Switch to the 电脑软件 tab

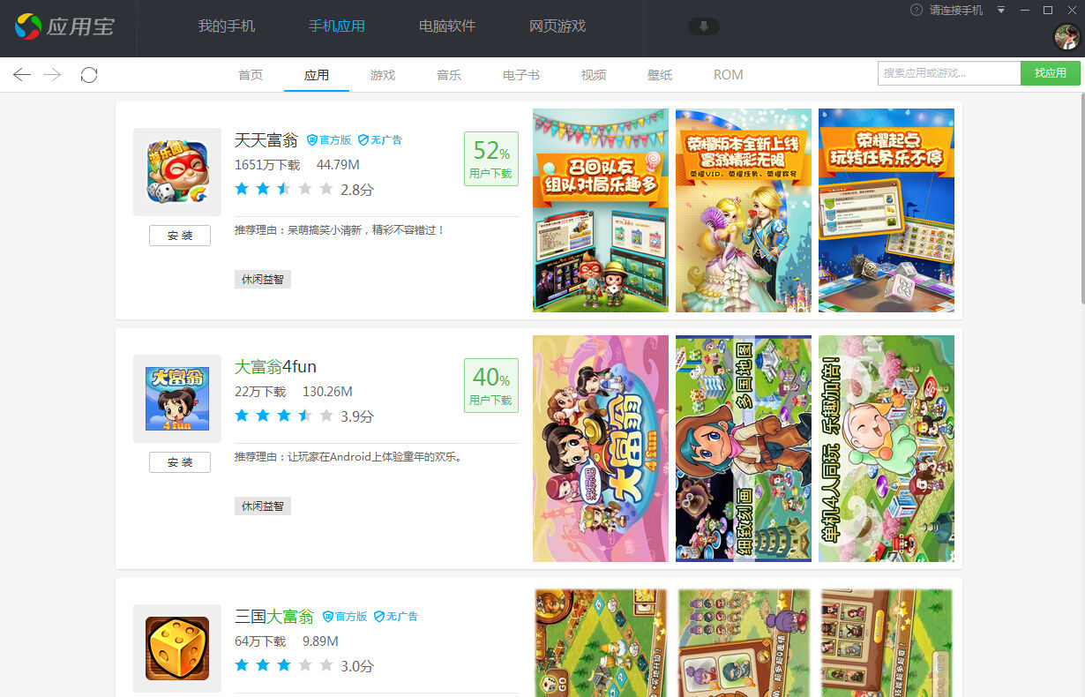447,26
